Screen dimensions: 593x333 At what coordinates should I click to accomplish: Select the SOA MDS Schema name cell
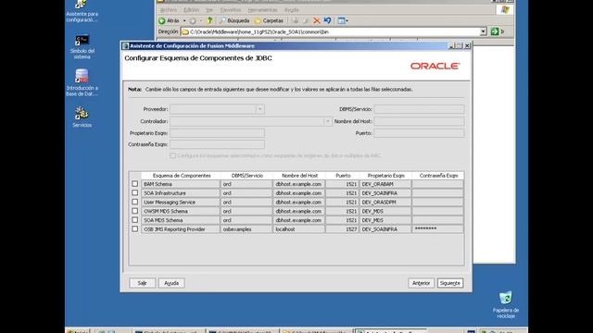[x=181, y=220]
